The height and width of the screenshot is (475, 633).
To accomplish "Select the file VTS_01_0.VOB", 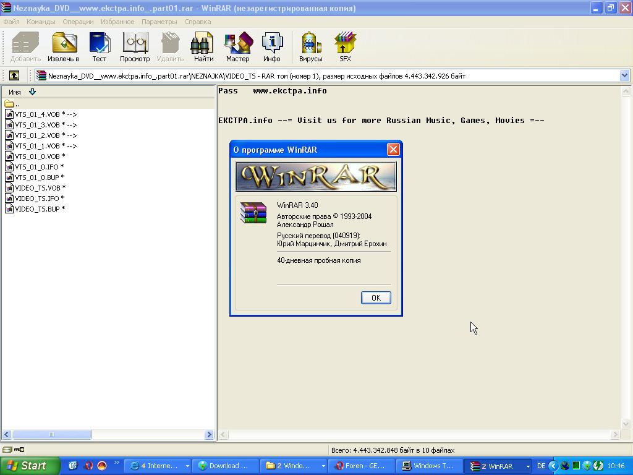I will (x=35, y=156).
